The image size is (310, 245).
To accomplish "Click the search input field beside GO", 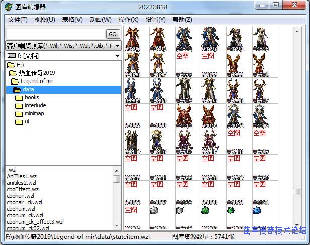I will (55, 34).
